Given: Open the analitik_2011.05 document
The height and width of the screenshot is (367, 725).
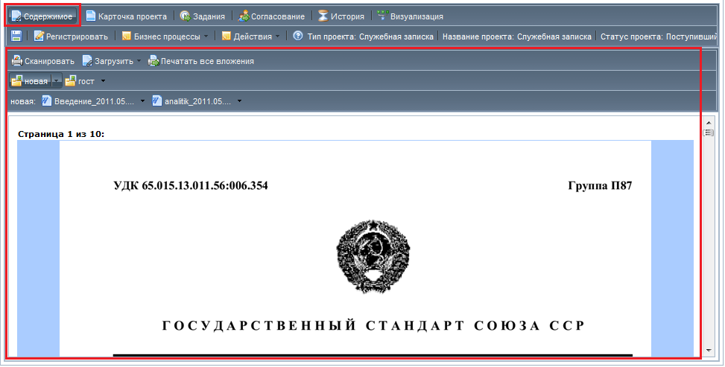Looking at the screenshot, I should (192, 101).
